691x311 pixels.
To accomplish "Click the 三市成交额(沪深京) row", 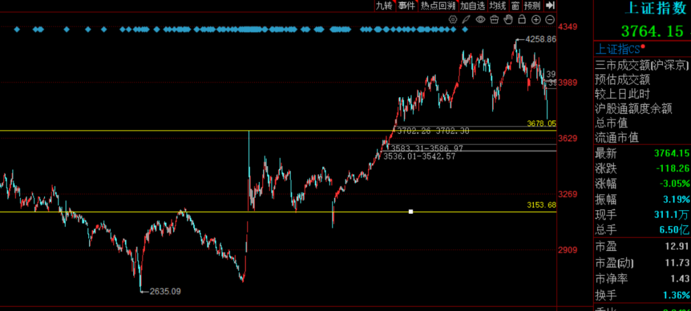I will pos(642,65).
